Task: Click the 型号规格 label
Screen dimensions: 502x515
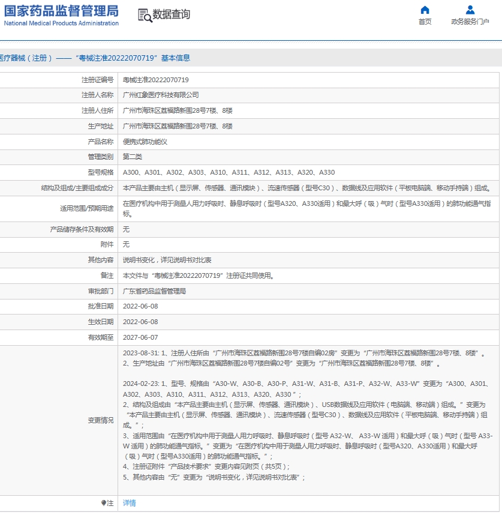Action: pos(100,172)
